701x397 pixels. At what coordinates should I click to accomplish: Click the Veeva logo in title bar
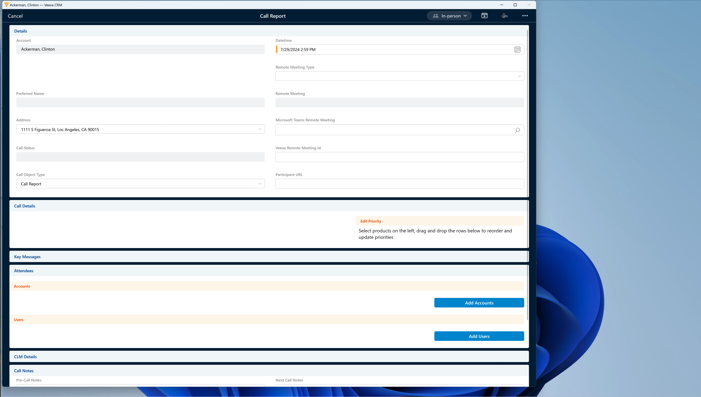coord(6,5)
